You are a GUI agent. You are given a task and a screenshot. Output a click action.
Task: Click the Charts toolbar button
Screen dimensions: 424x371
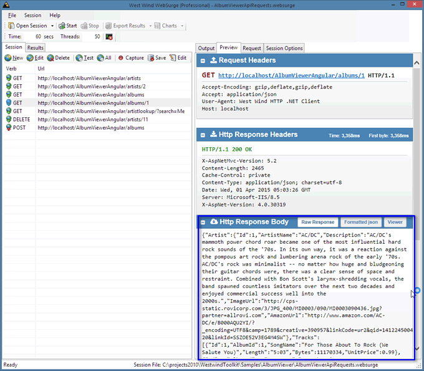165,26
